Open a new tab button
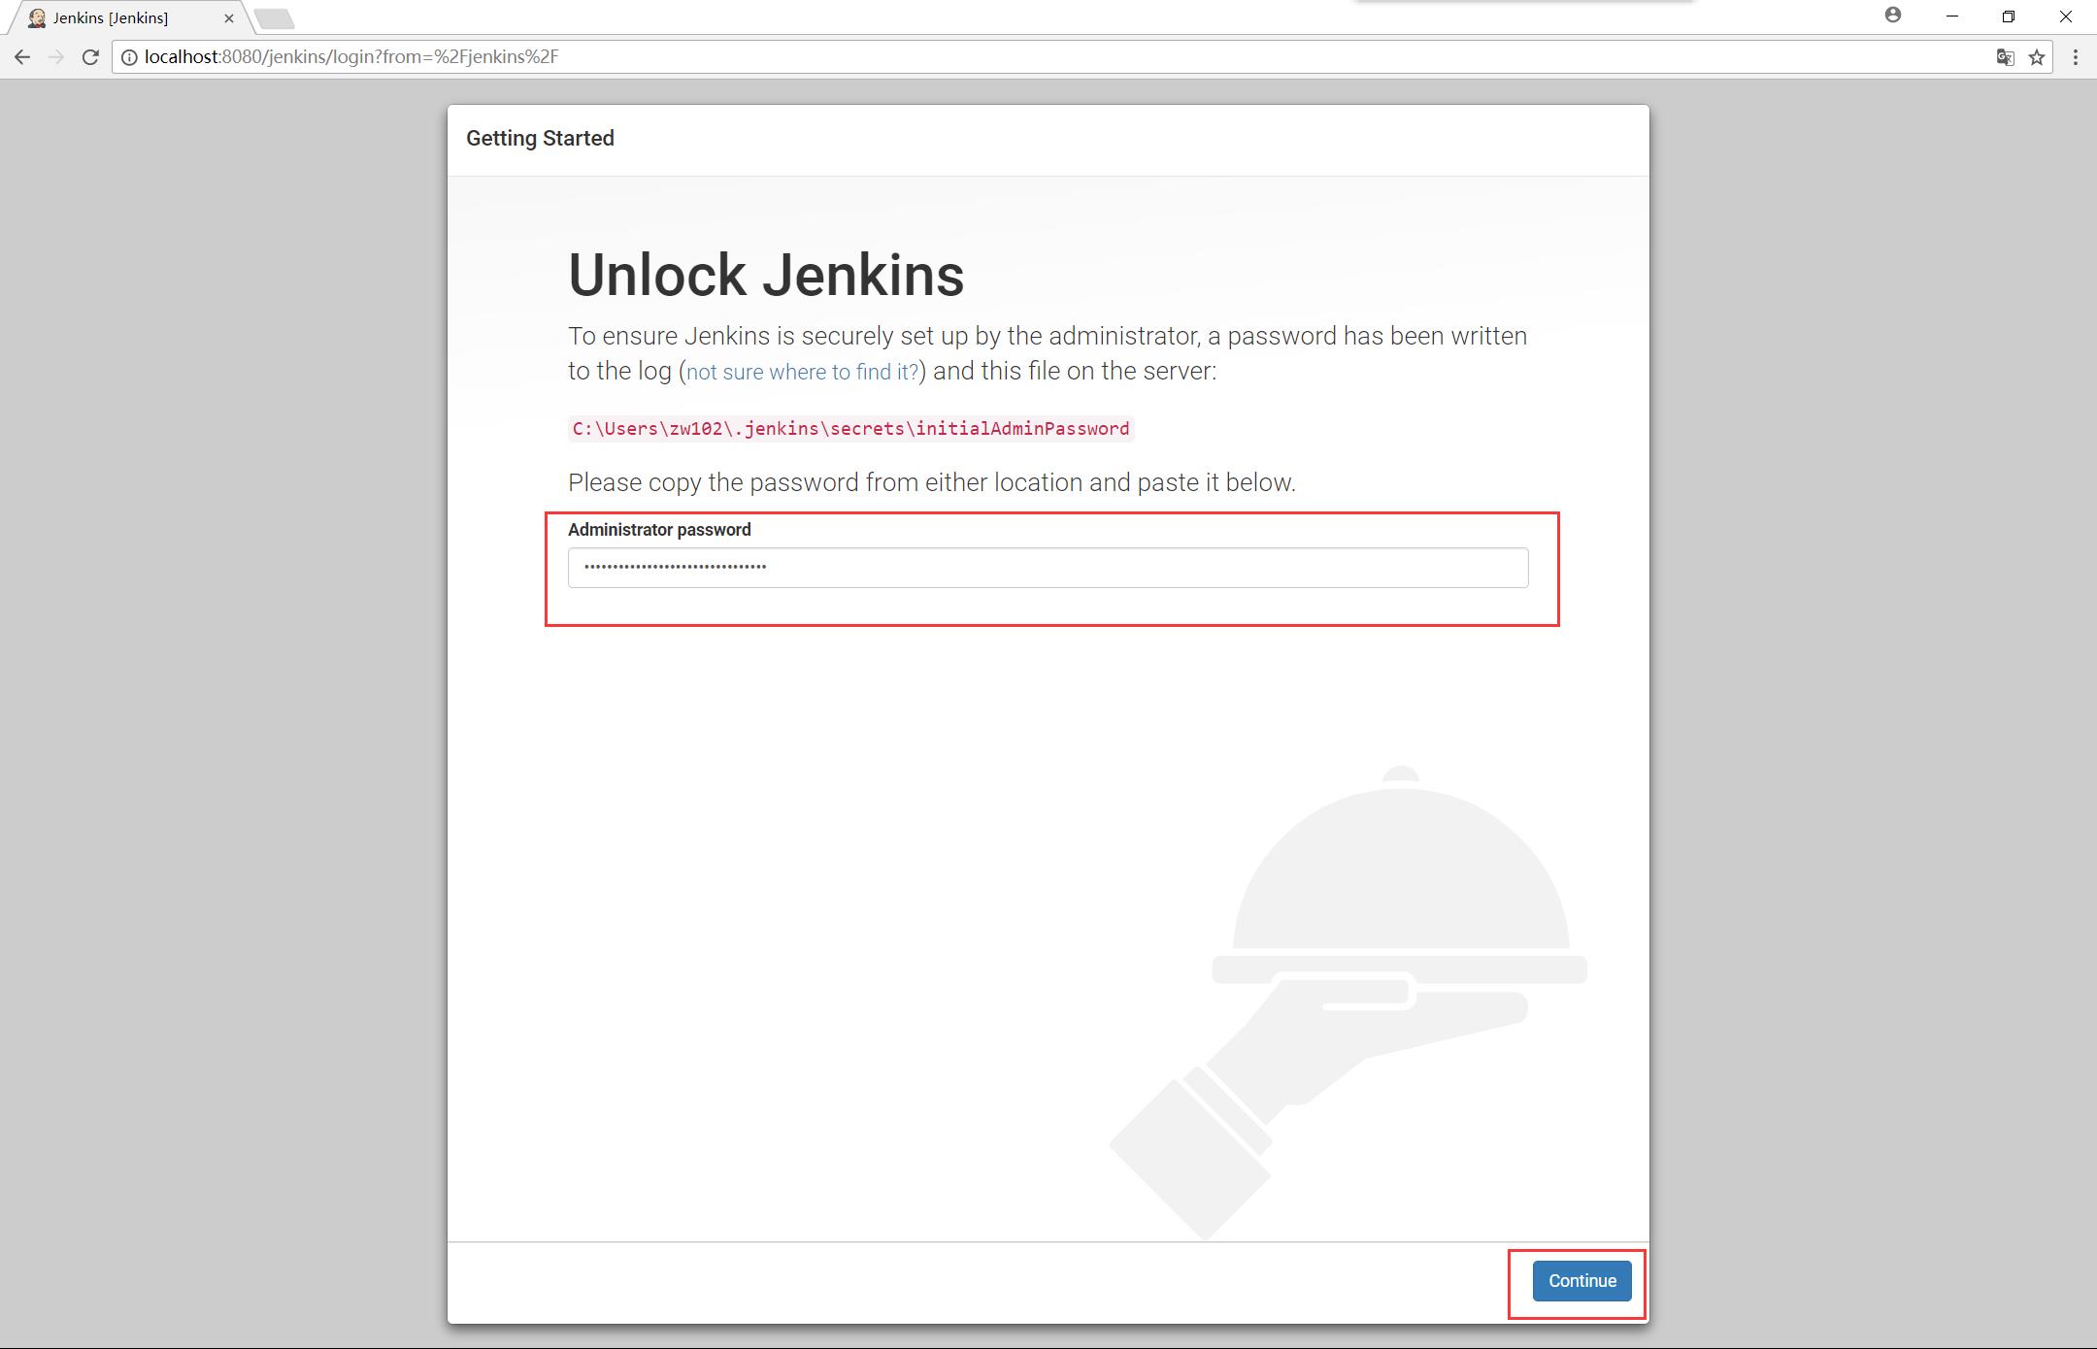2097x1349 pixels. coord(275,17)
